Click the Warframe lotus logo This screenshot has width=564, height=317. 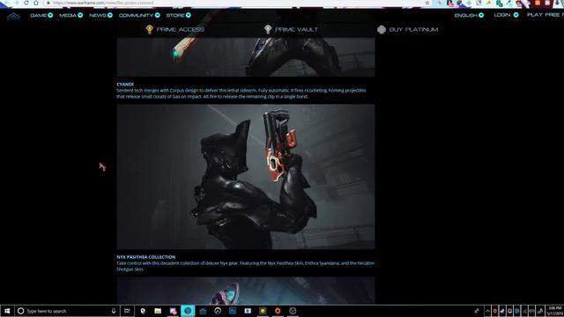pos(13,16)
